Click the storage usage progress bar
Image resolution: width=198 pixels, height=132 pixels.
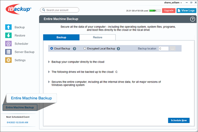click(x=155, y=11)
